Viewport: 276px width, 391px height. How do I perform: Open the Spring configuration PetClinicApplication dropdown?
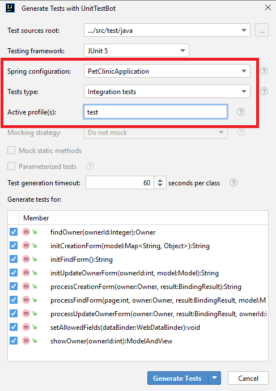coord(167,71)
